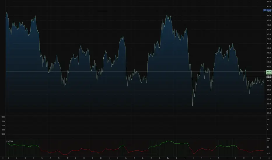This screenshot has width=272, height=160.
Task: Click the green current price label
Action: tap(269, 72)
